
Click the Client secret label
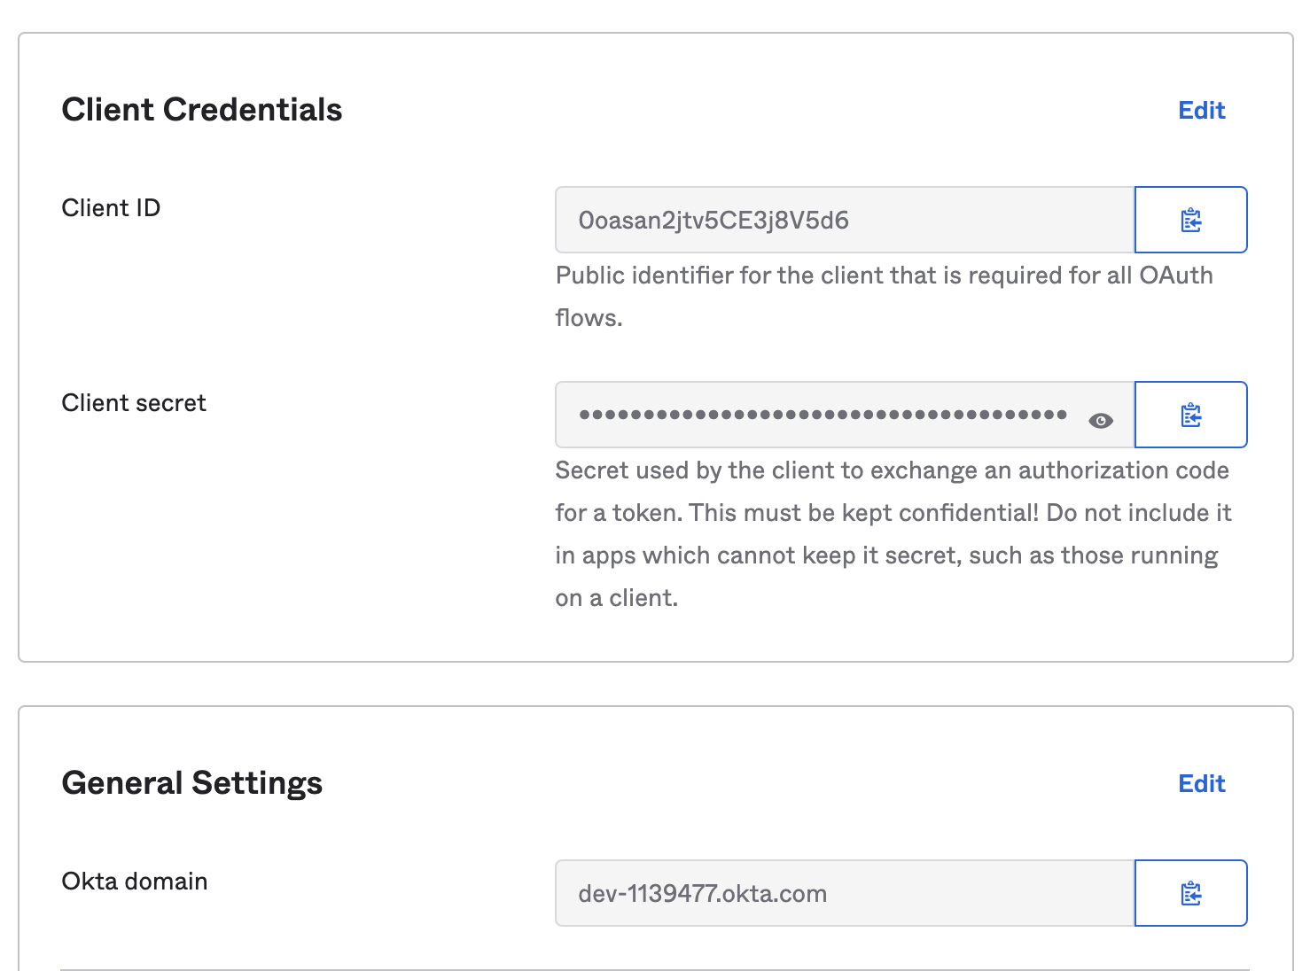134,403
